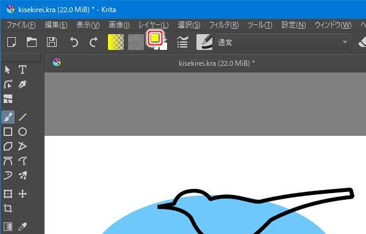
Task: Create a new document
Action: pyautogui.click(x=12, y=42)
